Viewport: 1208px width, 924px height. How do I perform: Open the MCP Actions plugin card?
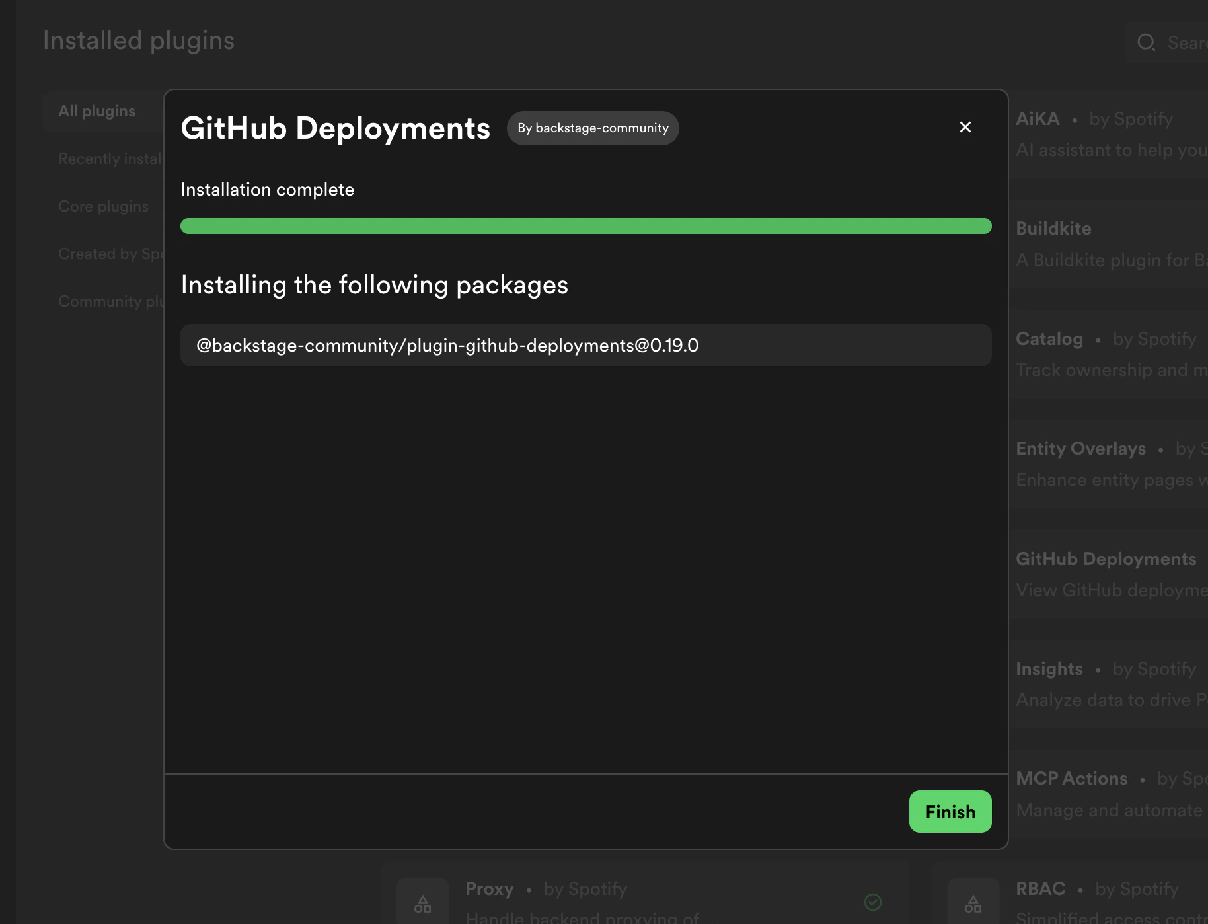[x=1108, y=794]
